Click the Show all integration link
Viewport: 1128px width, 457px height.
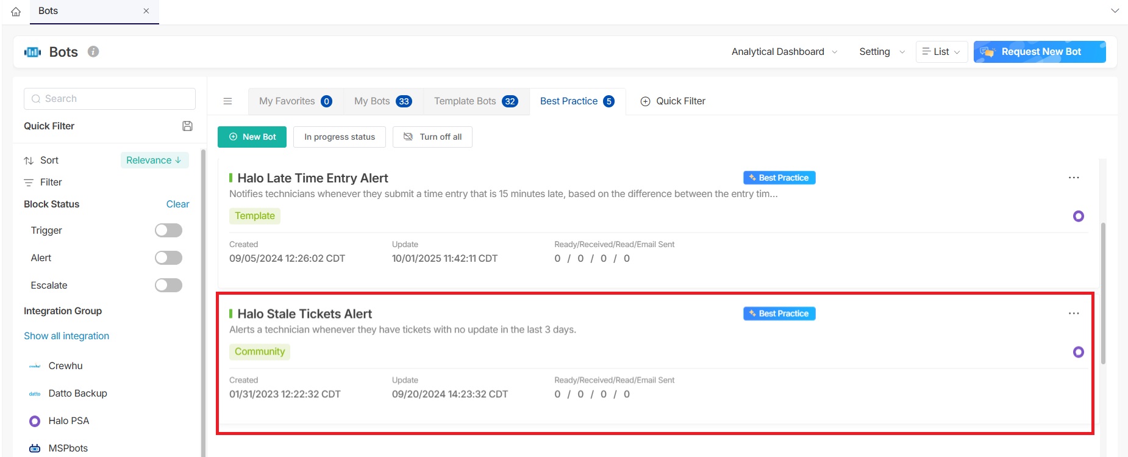pos(66,336)
